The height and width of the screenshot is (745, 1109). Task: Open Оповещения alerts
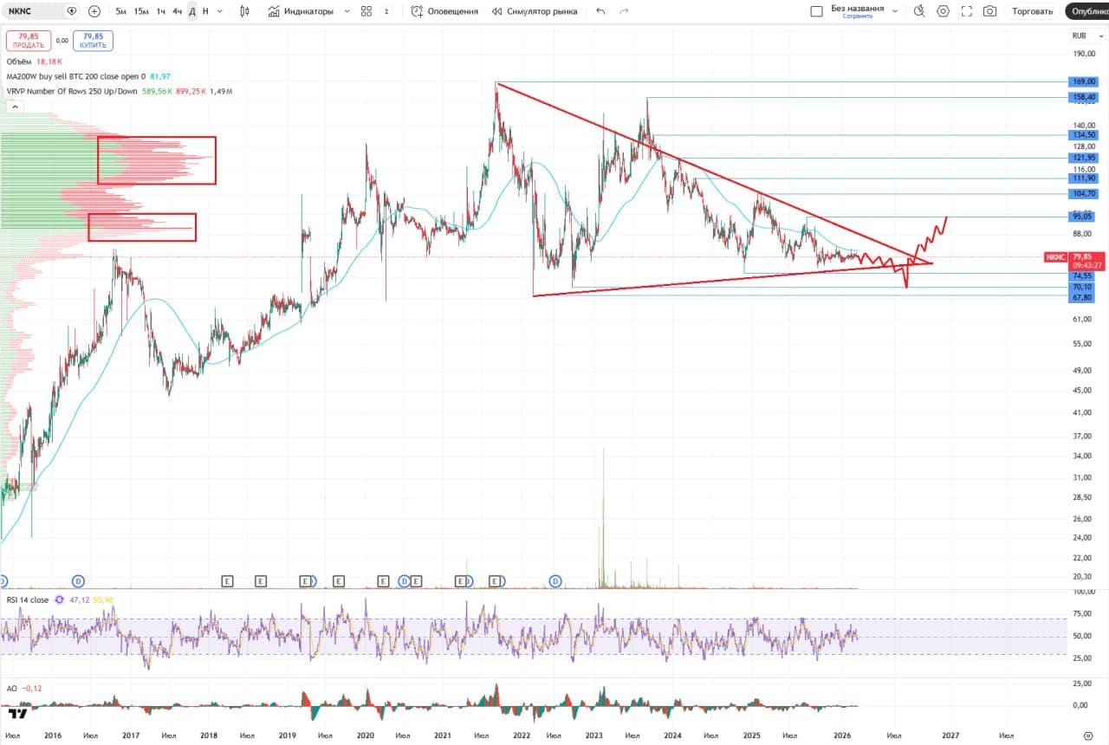(444, 11)
